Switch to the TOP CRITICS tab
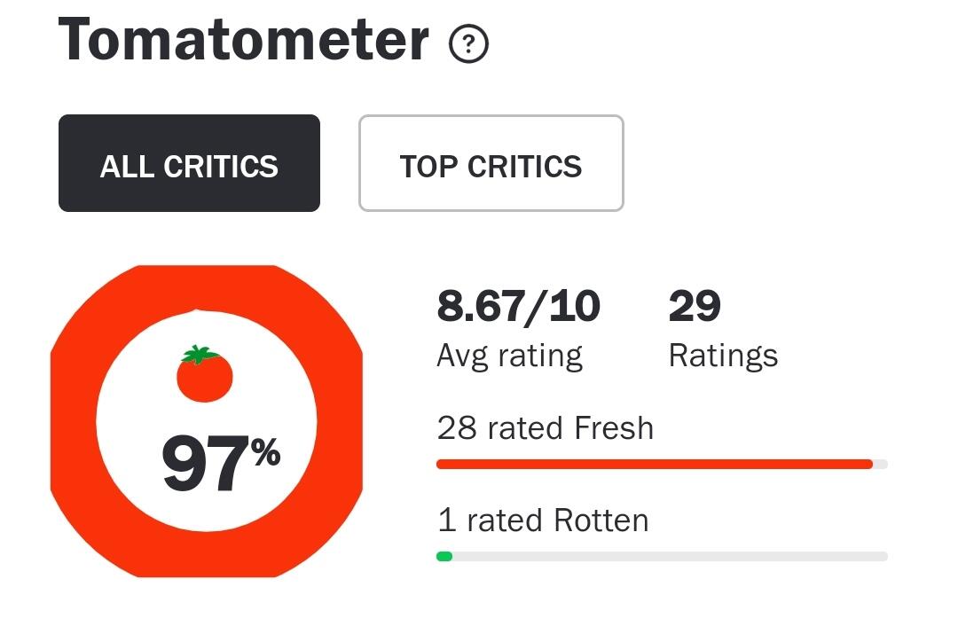958x634 pixels. point(491,164)
